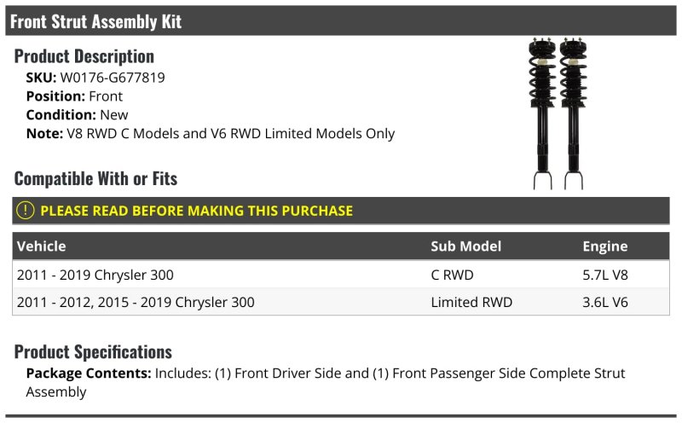This screenshot has height=423, width=682.
Task: Click the Position: Front line
Action: [x=74, y=96]
